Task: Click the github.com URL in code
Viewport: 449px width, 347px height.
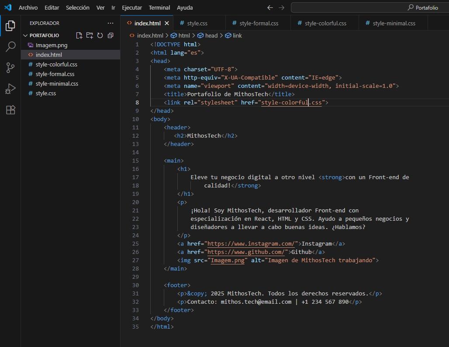Action: tap(246, 252)
